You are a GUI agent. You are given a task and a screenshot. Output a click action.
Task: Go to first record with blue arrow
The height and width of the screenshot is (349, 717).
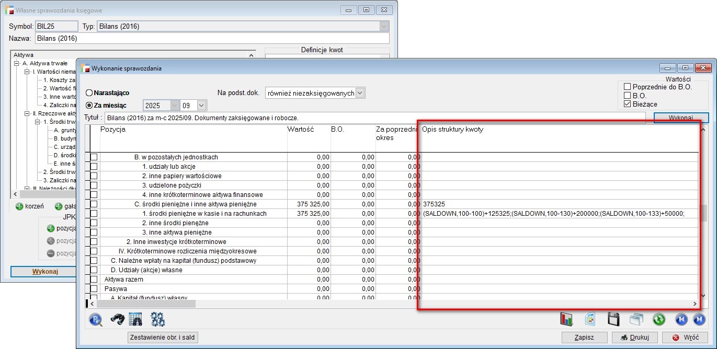tap(680, 319)
